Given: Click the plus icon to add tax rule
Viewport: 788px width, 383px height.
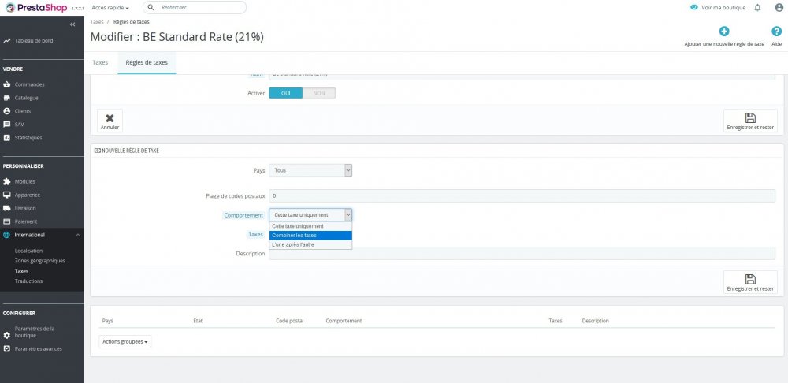Looking at the screenshot, I should point(724,32).
